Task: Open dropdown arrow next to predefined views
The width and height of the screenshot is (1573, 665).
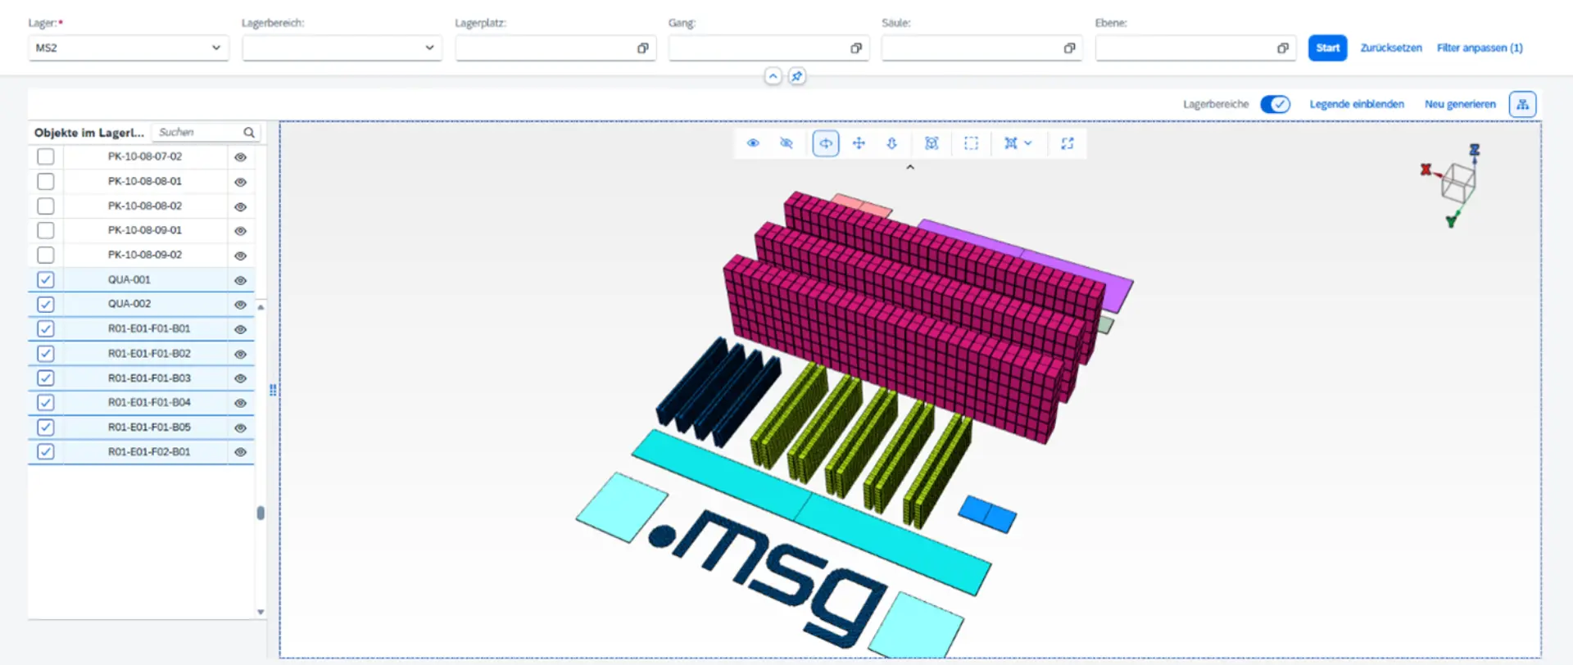Action: (1028, 143)
